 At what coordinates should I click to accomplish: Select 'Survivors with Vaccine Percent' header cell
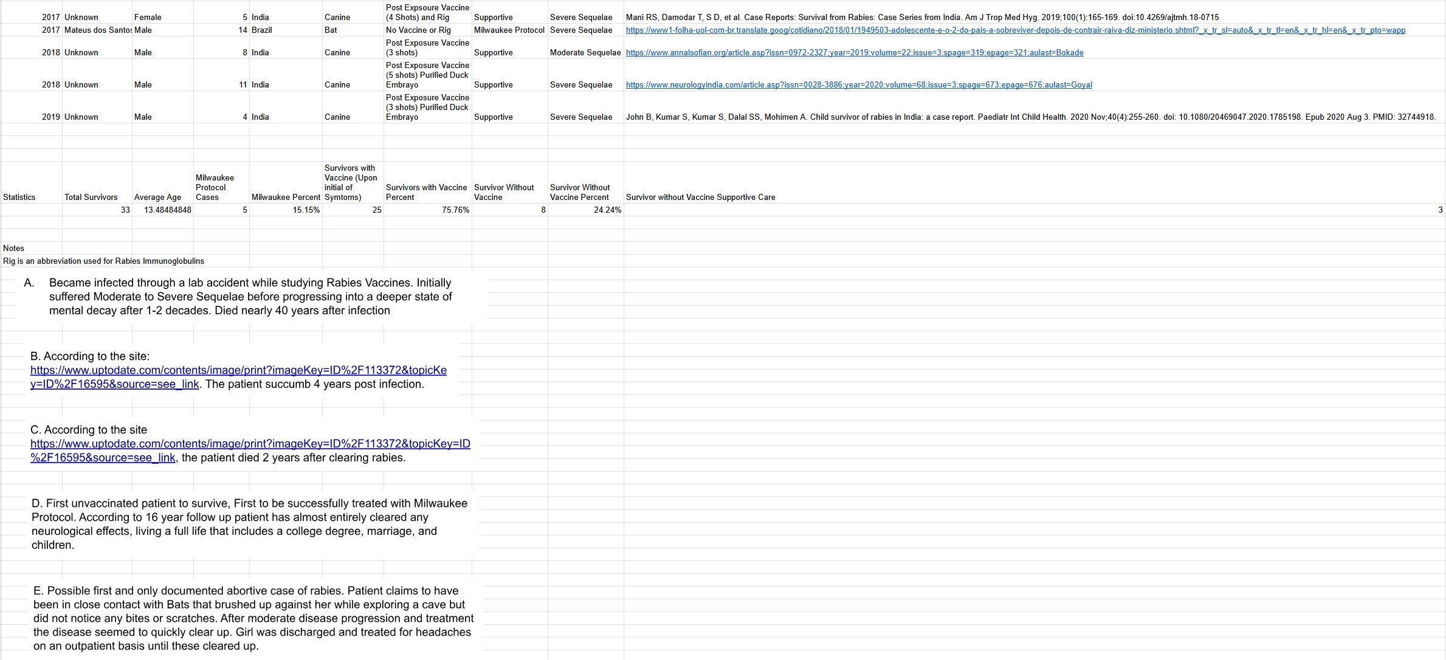[x=427, y=182]
